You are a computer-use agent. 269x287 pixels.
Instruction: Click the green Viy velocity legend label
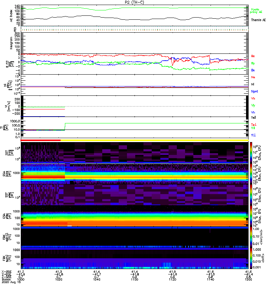click(253, 105)
